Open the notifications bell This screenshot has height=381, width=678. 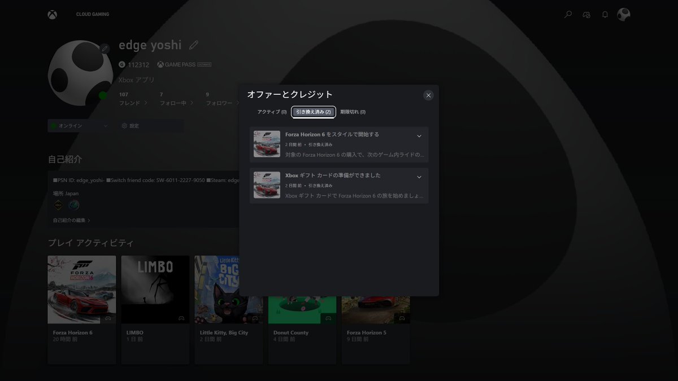605,15
